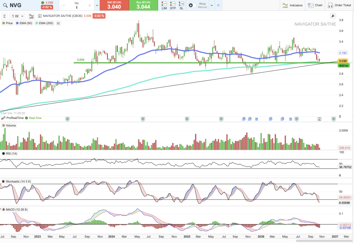Image resolution: width=354 pixels, height=243 pixels.
Task: Open the Chart menu
Action: tap(315, 5)
